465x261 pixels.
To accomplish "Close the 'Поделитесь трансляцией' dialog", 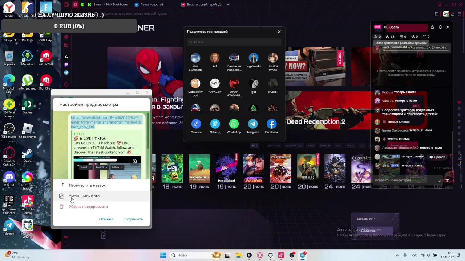I will pos(279,32).
